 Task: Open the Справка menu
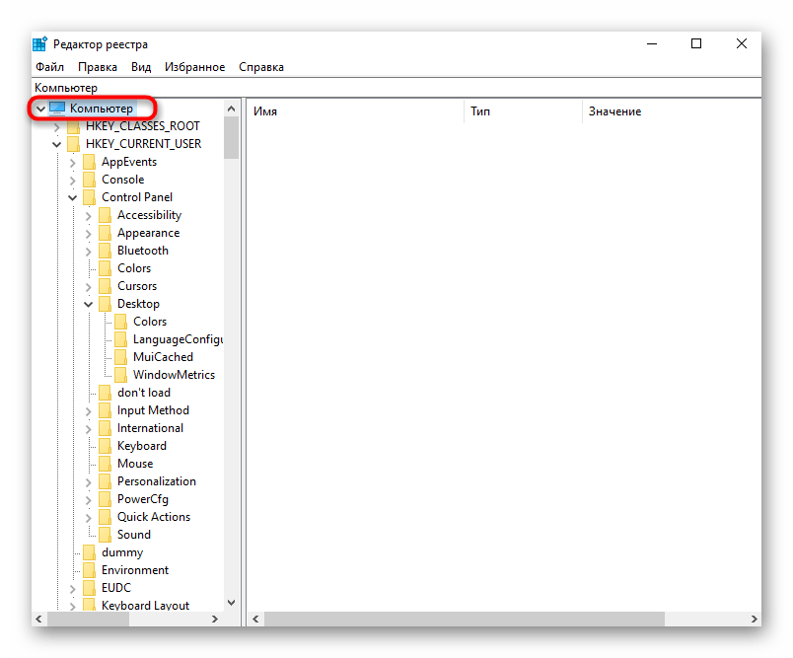(260, 67)
